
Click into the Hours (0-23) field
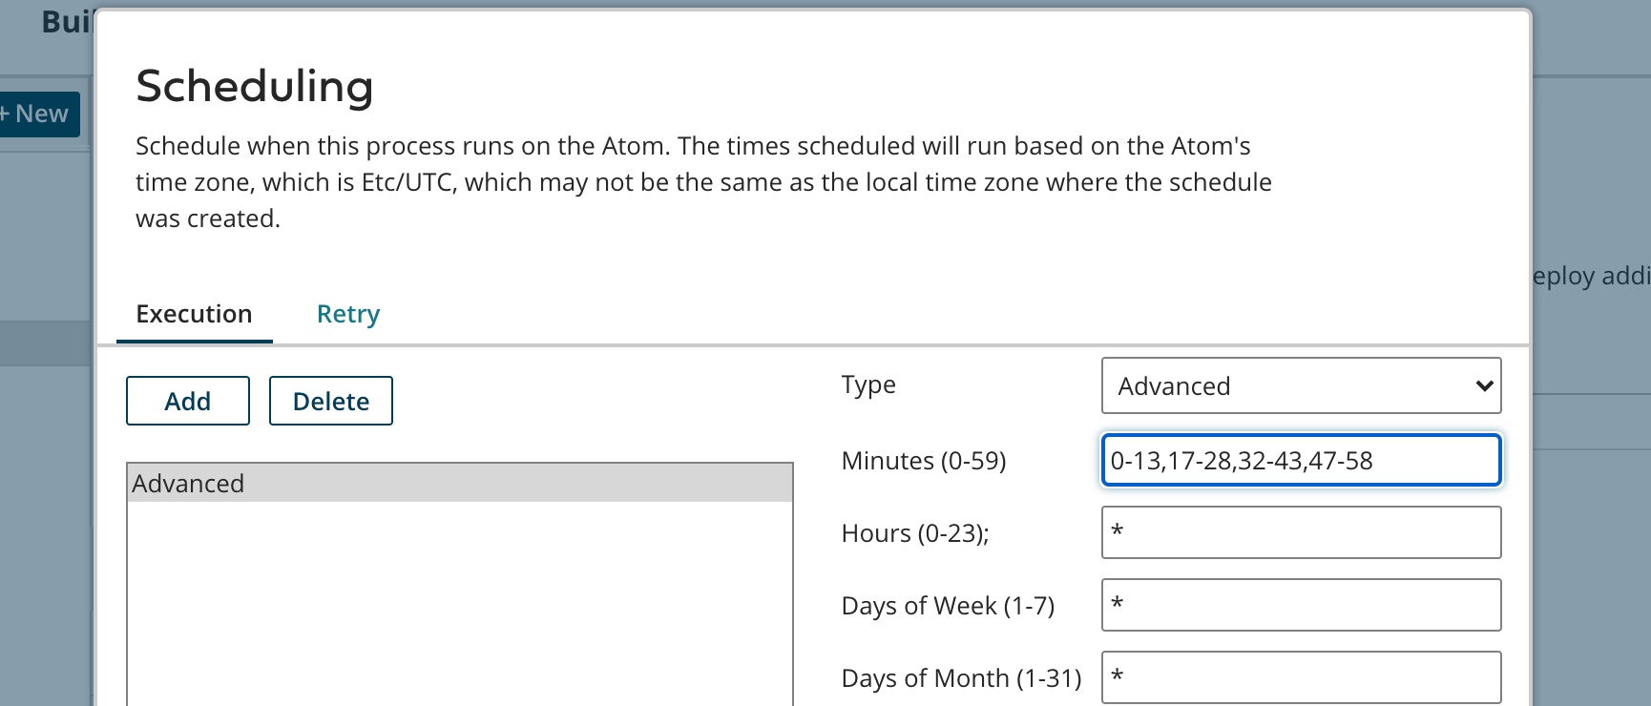click(x=1301, y=532)
